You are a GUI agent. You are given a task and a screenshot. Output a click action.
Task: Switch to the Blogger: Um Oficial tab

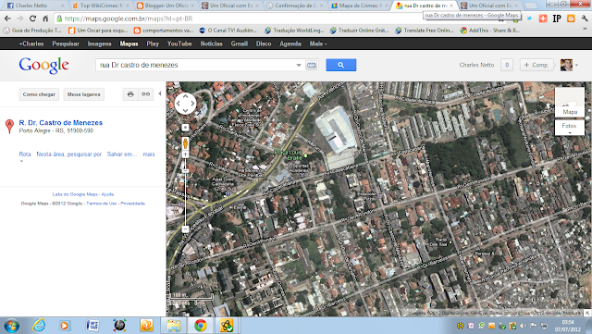tap(166, 6)
